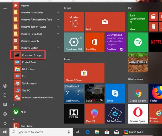Expand Windows Administrative Tools folder chevron

pos(58,19)
